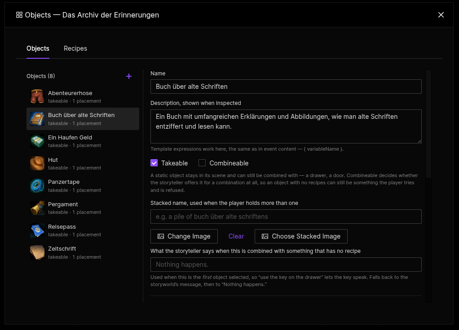Click the Template expressions hint text
The image size is (459, 330).
point(247,149)
